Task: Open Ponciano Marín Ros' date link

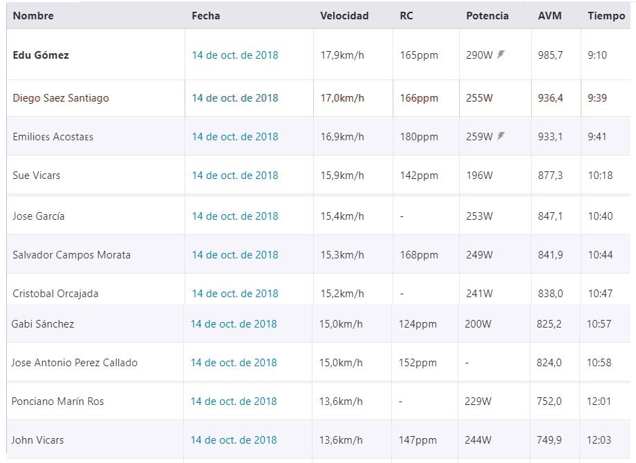Action: coord(234,401)
